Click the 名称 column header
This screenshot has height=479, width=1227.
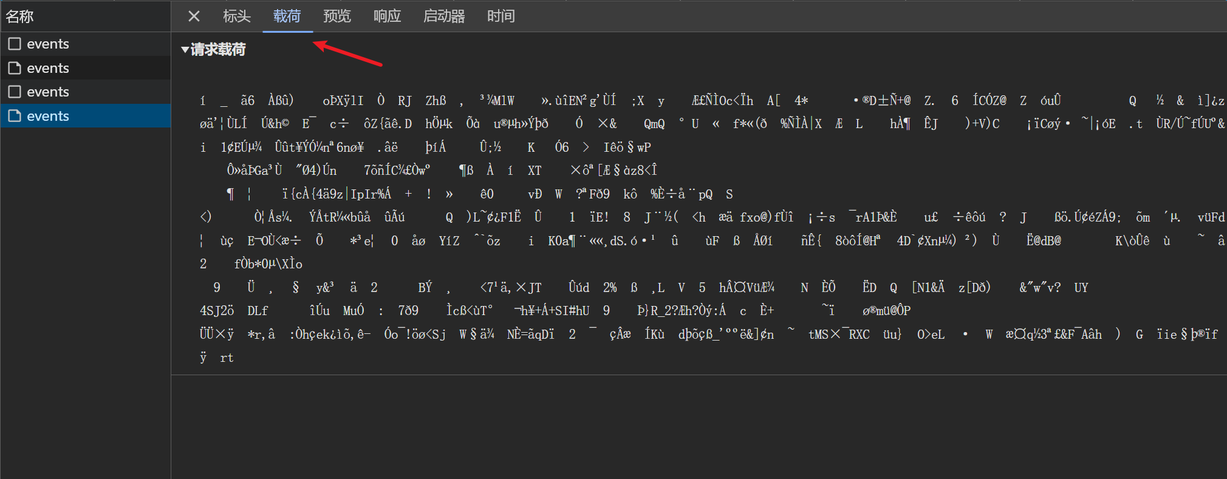pos(85,16)
